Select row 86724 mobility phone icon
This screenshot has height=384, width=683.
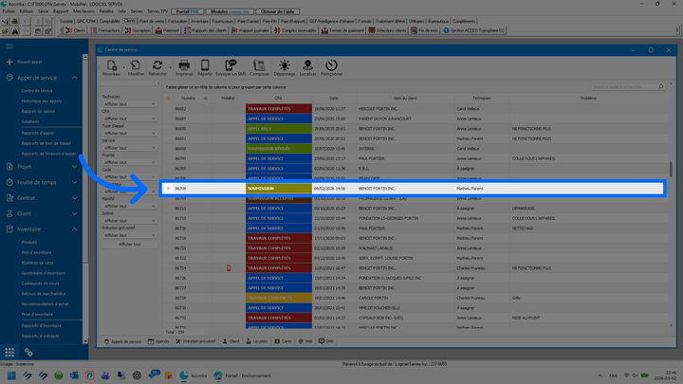click(x=229, y=268)
